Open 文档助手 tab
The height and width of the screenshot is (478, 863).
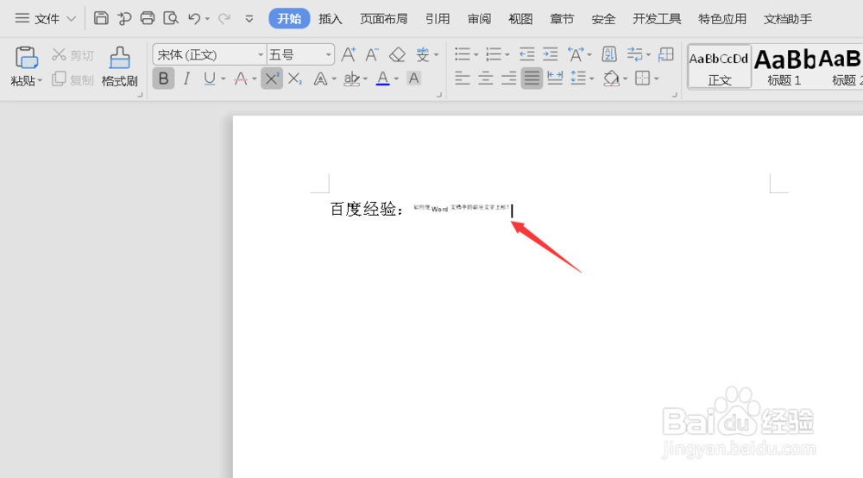[x=788, y=19]
